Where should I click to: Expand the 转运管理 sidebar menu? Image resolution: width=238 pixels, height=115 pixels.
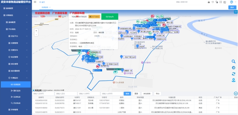[x=16, y=57]
